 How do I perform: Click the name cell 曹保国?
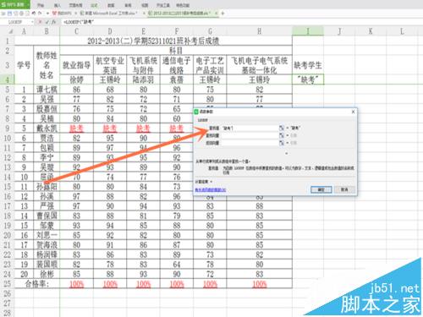[47, 216]
